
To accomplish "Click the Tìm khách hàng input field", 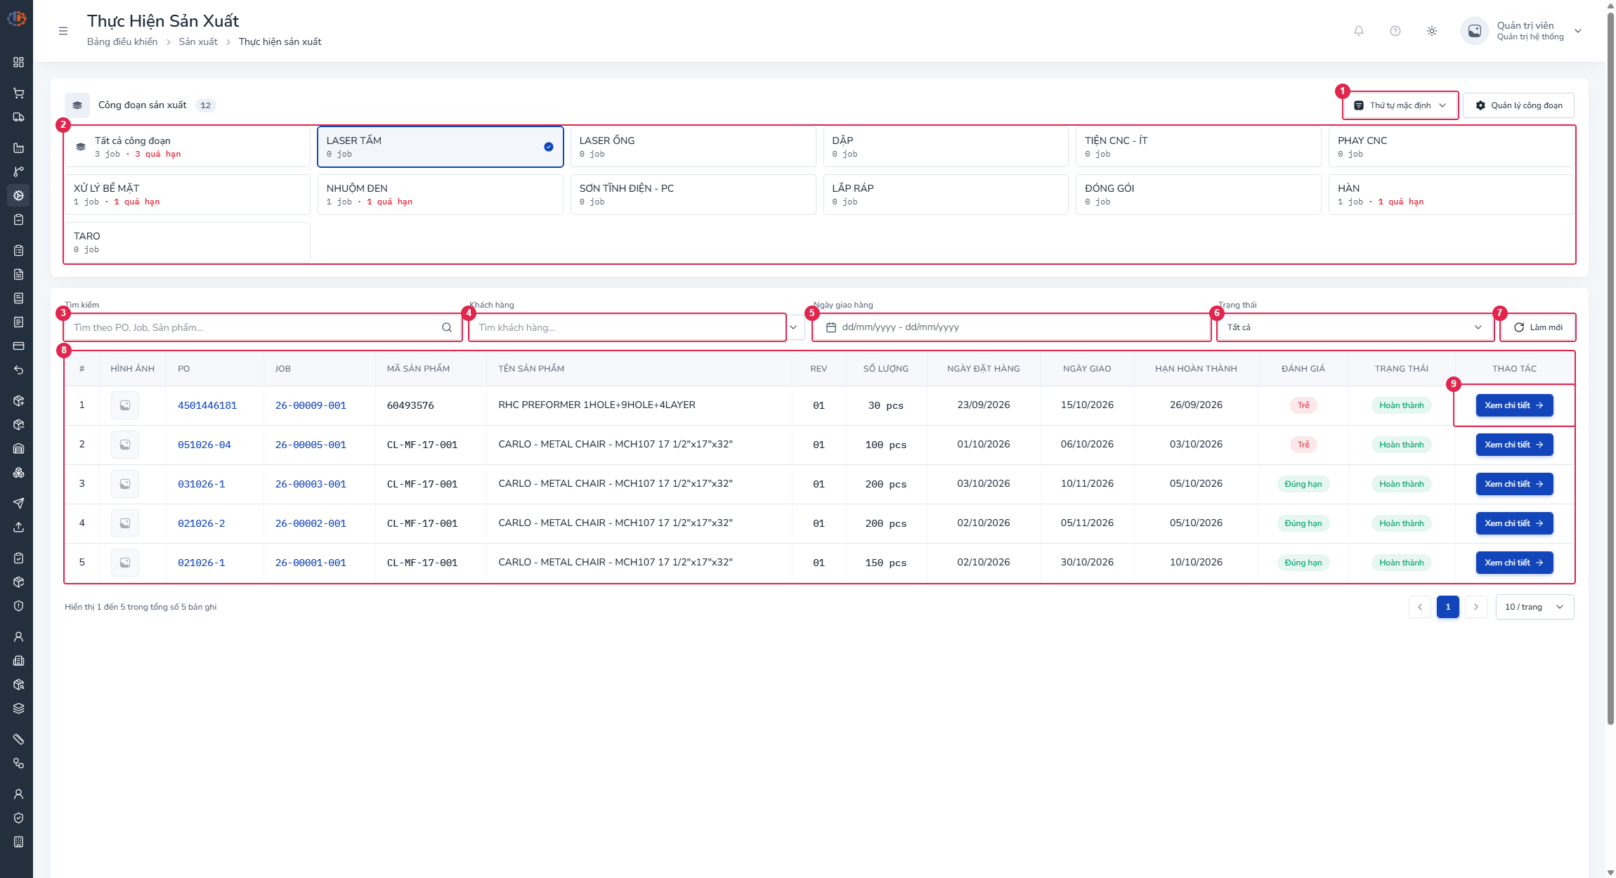I will click(x=627, y=327).
